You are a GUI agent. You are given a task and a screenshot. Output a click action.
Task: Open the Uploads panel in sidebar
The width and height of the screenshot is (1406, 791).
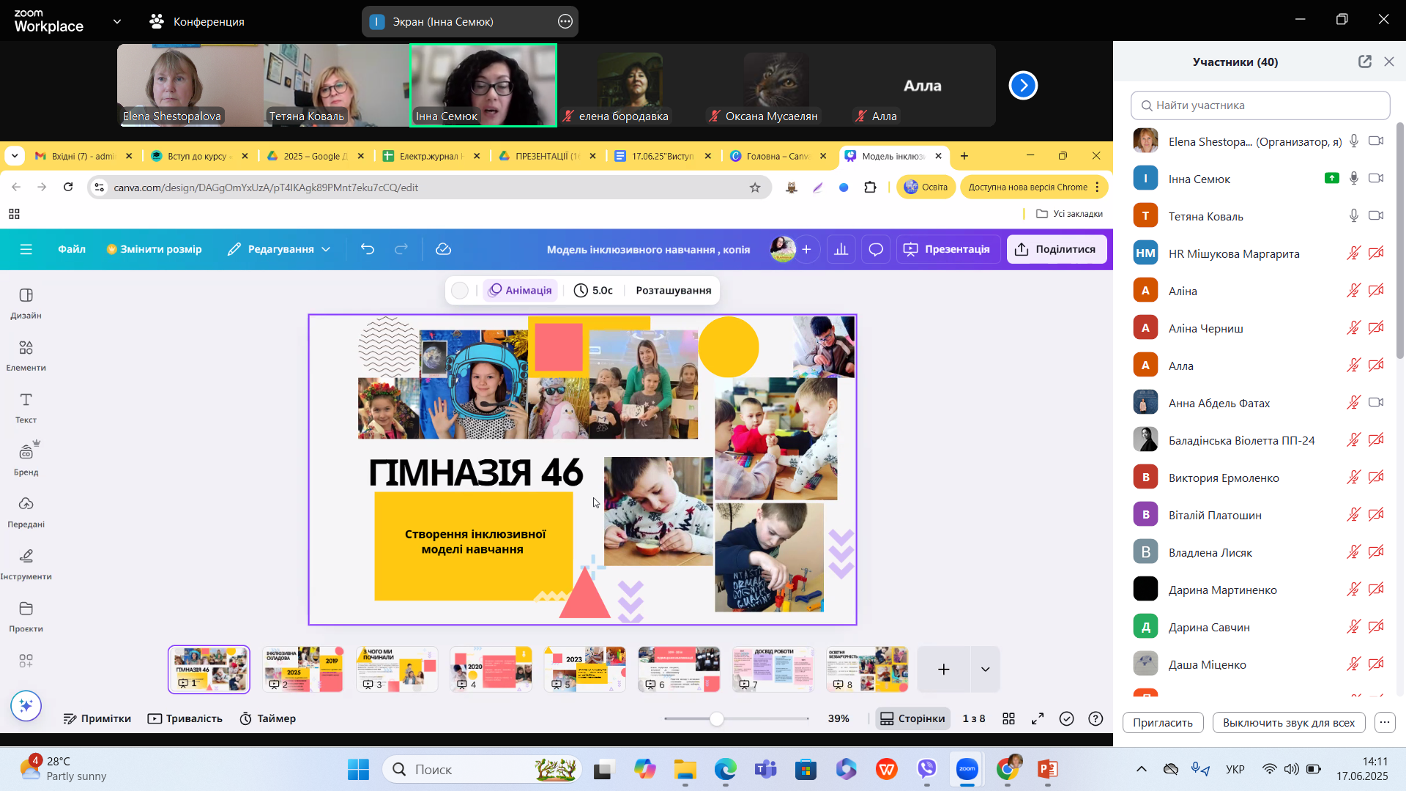point(26,511)
